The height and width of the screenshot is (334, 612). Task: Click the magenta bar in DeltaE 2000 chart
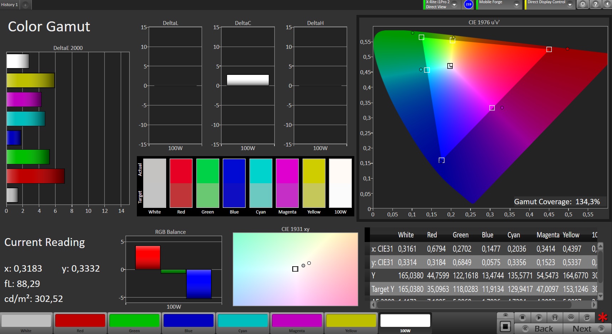[24, 99]
